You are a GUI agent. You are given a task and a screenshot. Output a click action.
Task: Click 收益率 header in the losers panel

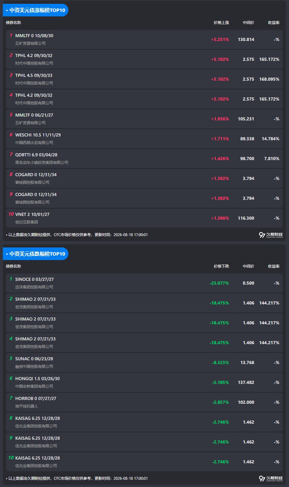coord(274,266)
